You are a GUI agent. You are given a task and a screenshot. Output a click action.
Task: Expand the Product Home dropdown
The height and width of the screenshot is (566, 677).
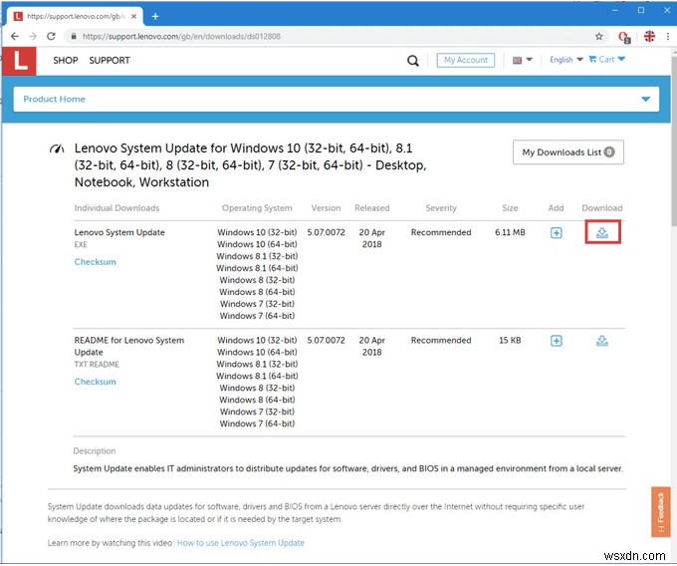[646, 100]
